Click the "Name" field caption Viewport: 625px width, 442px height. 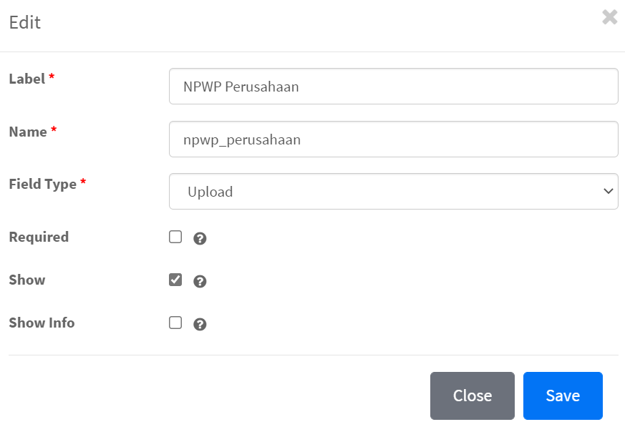coord(28,132)
